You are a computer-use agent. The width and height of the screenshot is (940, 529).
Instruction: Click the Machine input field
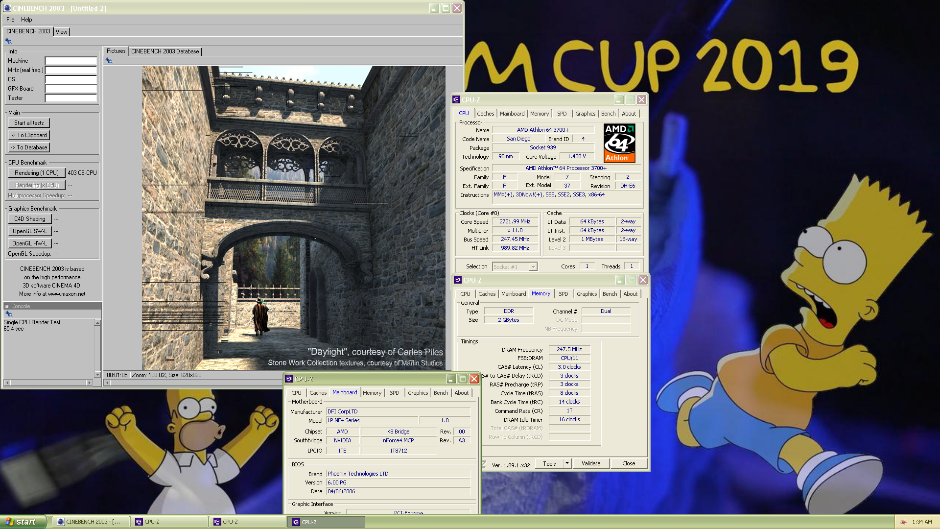pos(71,61)
